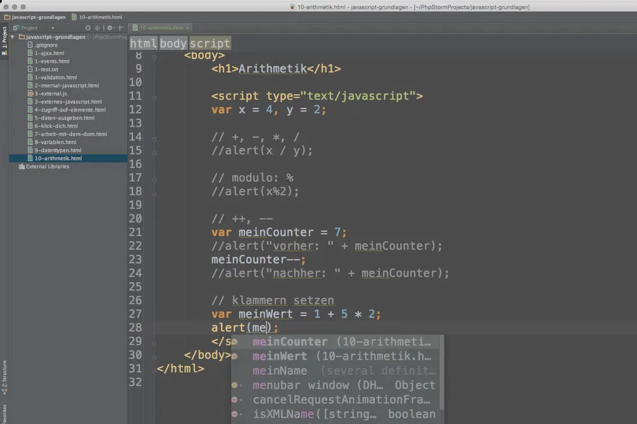Viewport: 637px width, 424px height.
Task: Open 8-variablen.html in the tree
Action: click(56, 142)
